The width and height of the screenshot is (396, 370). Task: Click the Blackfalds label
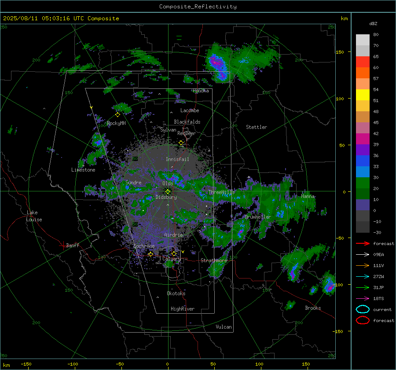(x=187, y=122)
